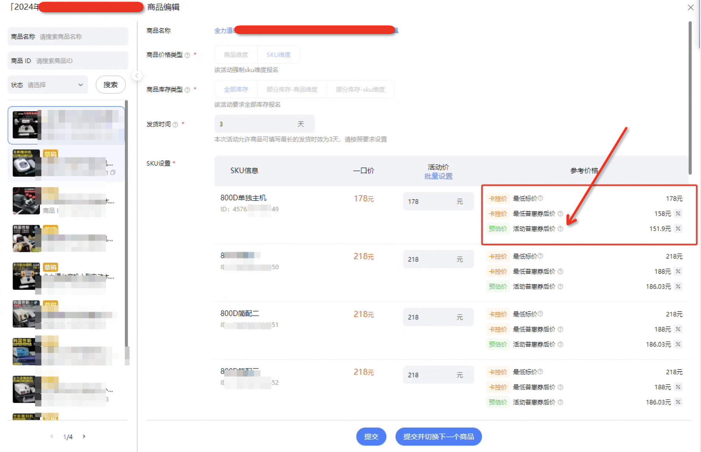Open help icon next to 商品库存类型
Viewport: 701px width, 452px height.
point(187,90)
